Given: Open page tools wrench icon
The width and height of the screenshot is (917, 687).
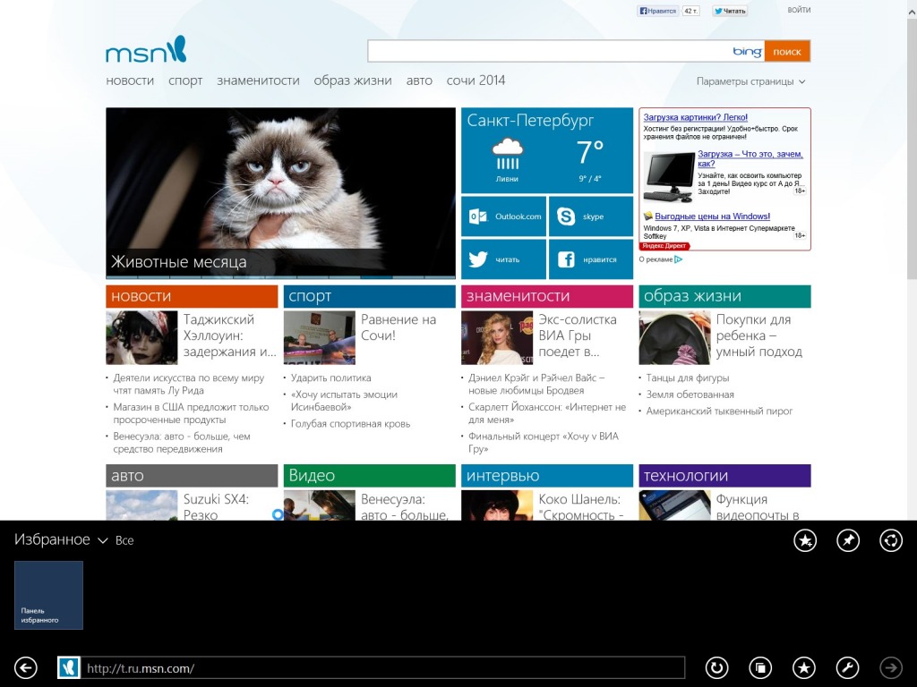Looking at the screenshot, I should point(847,667).
